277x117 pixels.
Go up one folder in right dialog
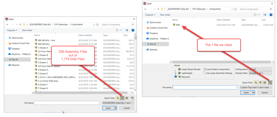[158, 9]
